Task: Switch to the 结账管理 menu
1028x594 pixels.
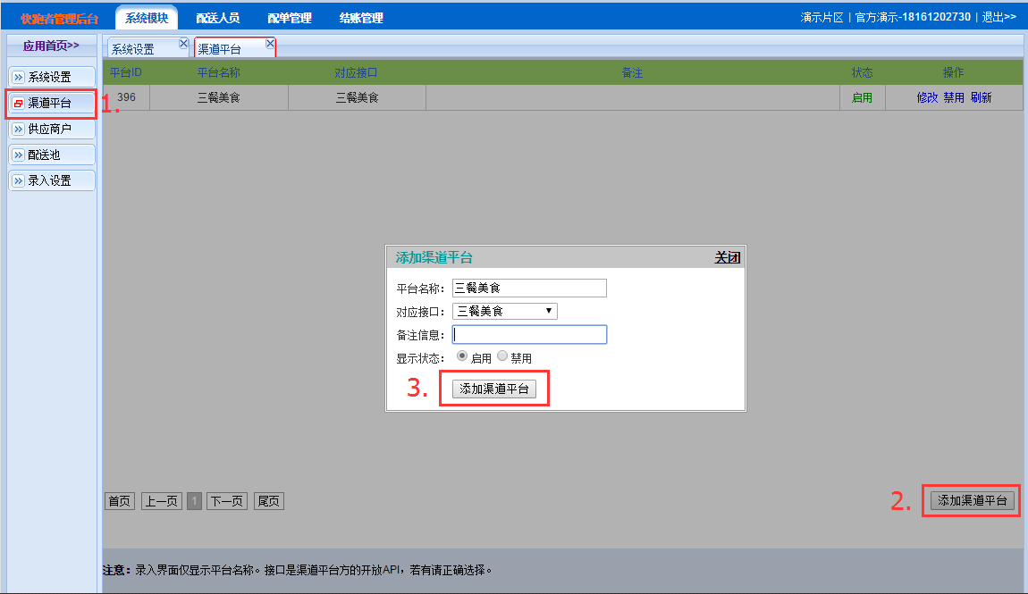Action: click(361, 18)
